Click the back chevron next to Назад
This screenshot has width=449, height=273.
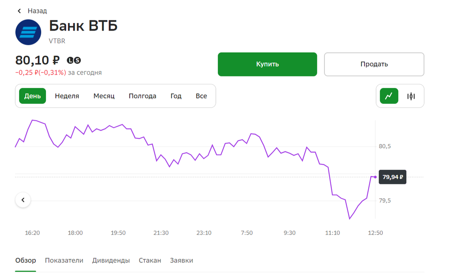(x=19, y=11)
